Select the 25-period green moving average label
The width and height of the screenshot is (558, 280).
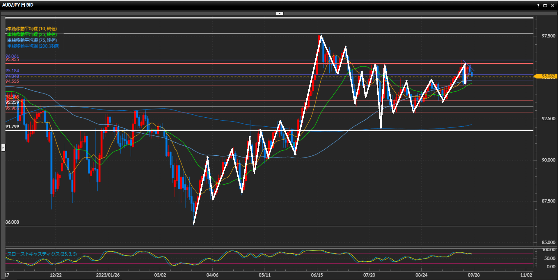(32, 35)
